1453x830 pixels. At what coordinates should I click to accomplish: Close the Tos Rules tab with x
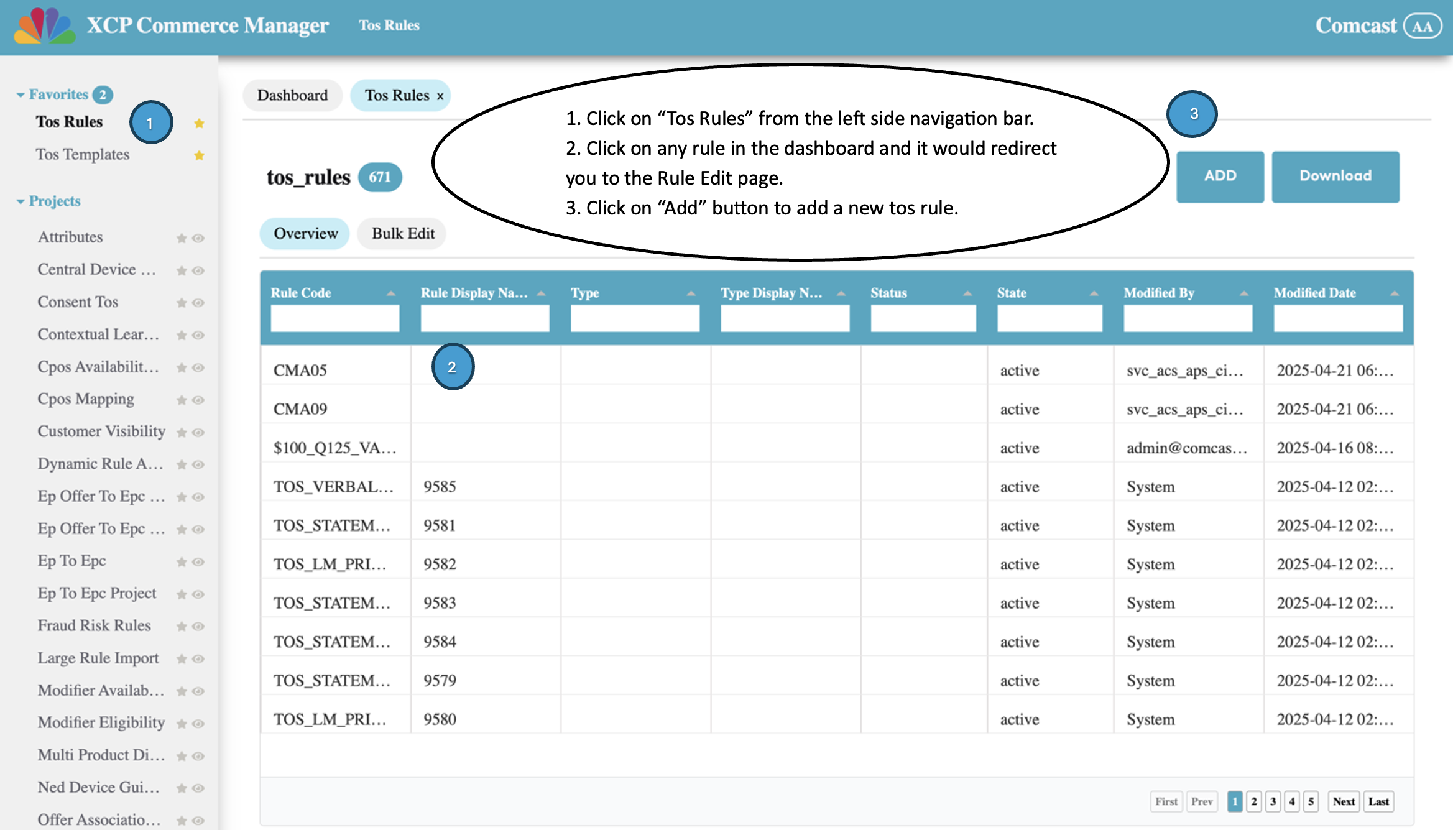tap(440, 96)
